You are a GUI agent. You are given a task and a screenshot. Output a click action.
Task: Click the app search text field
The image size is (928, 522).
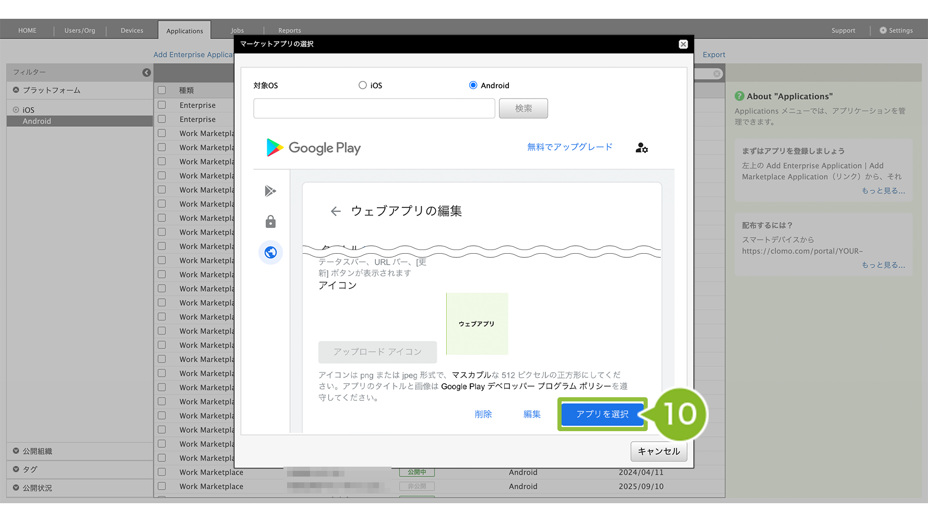[x=374, y=109]
